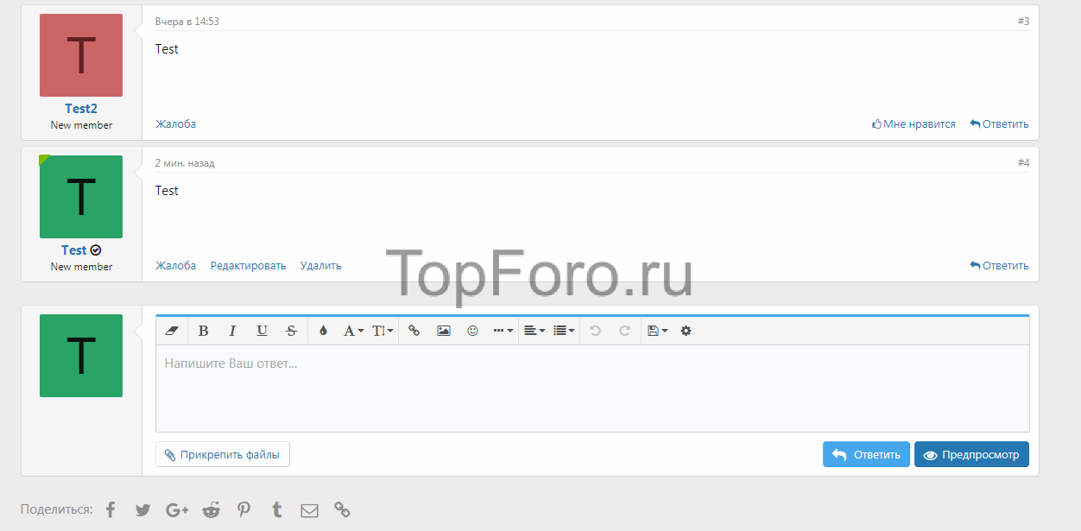Click Ответить link on post #3
The width and height of the screenshot is (1081, 531).
tap(999, 124)
